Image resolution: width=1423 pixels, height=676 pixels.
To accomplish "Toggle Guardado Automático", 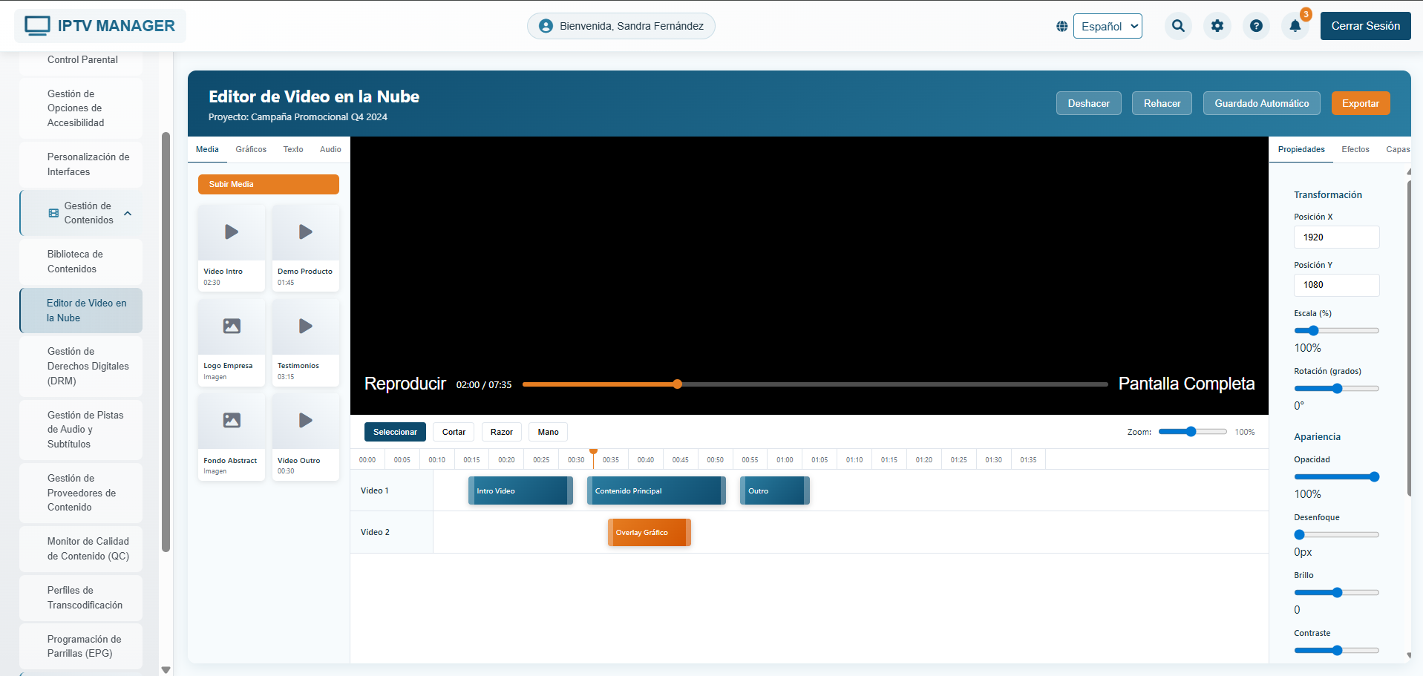I will click(1261, 103).
